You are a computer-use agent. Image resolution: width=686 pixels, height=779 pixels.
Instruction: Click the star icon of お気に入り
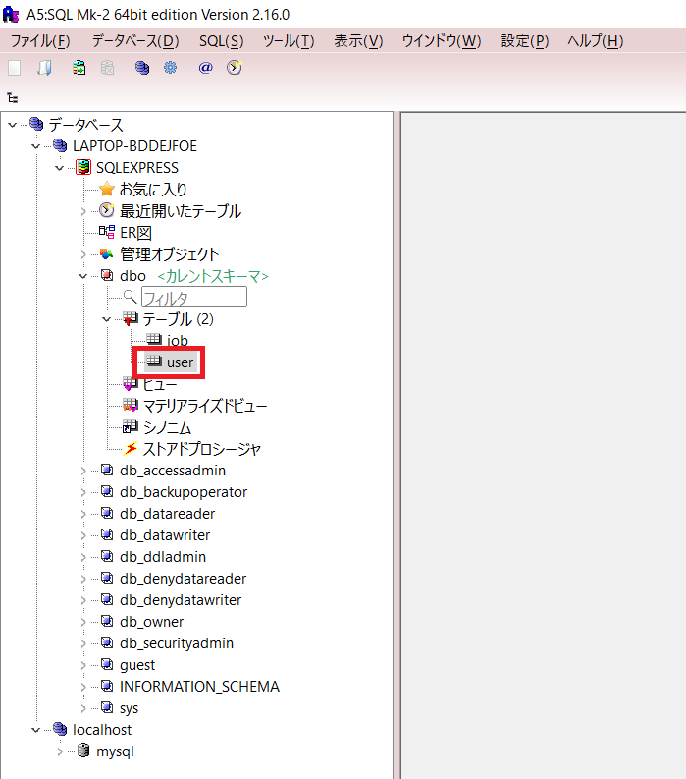(107, 189)
